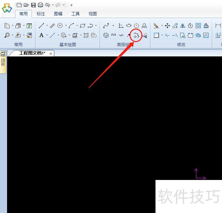Image resolution: width=222 pixels, height=213 pixels.
Task: Expand the Text tool dropdown arrow
Action: click(47, 35)
